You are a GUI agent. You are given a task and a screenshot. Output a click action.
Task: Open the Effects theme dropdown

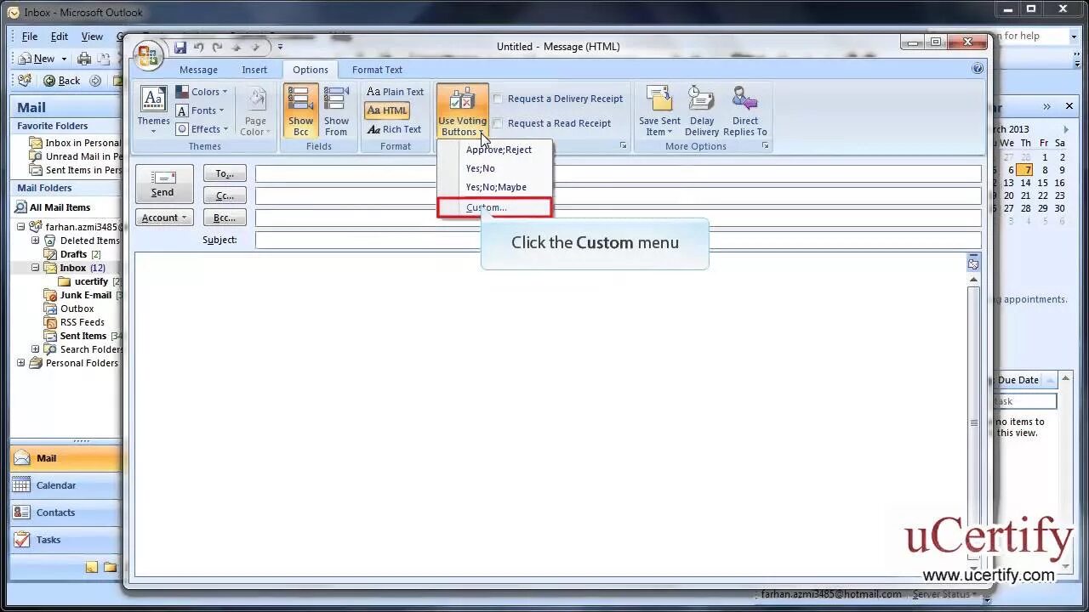tap(202, 129)
